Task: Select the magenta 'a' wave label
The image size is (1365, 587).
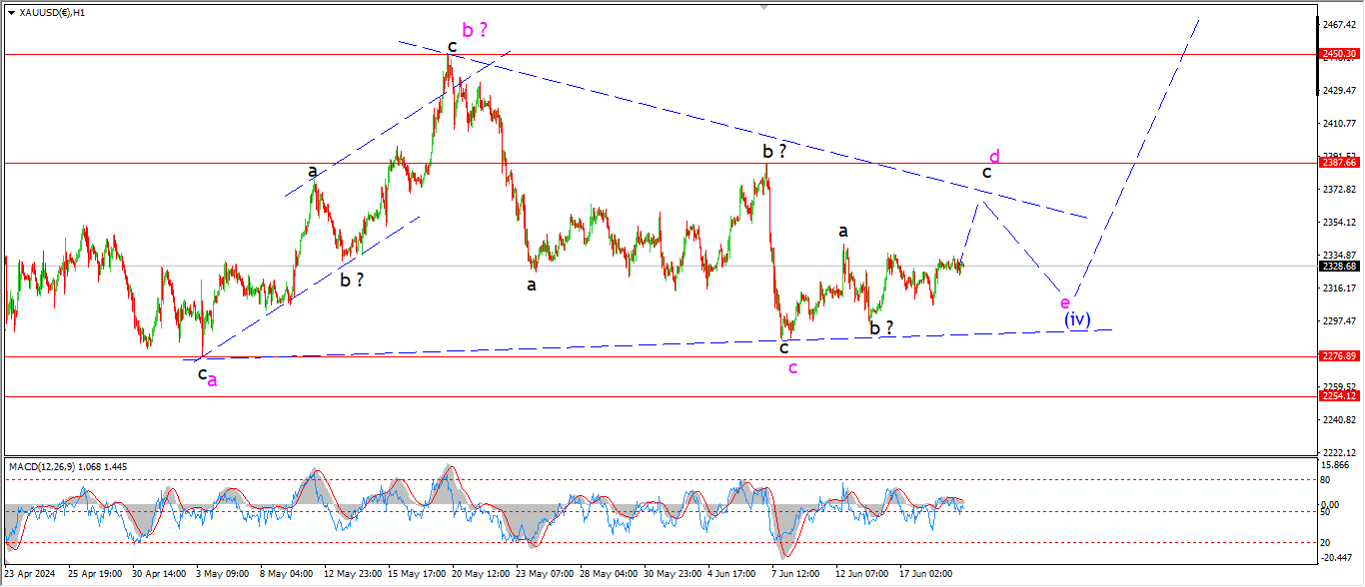Action: [212, 380]
